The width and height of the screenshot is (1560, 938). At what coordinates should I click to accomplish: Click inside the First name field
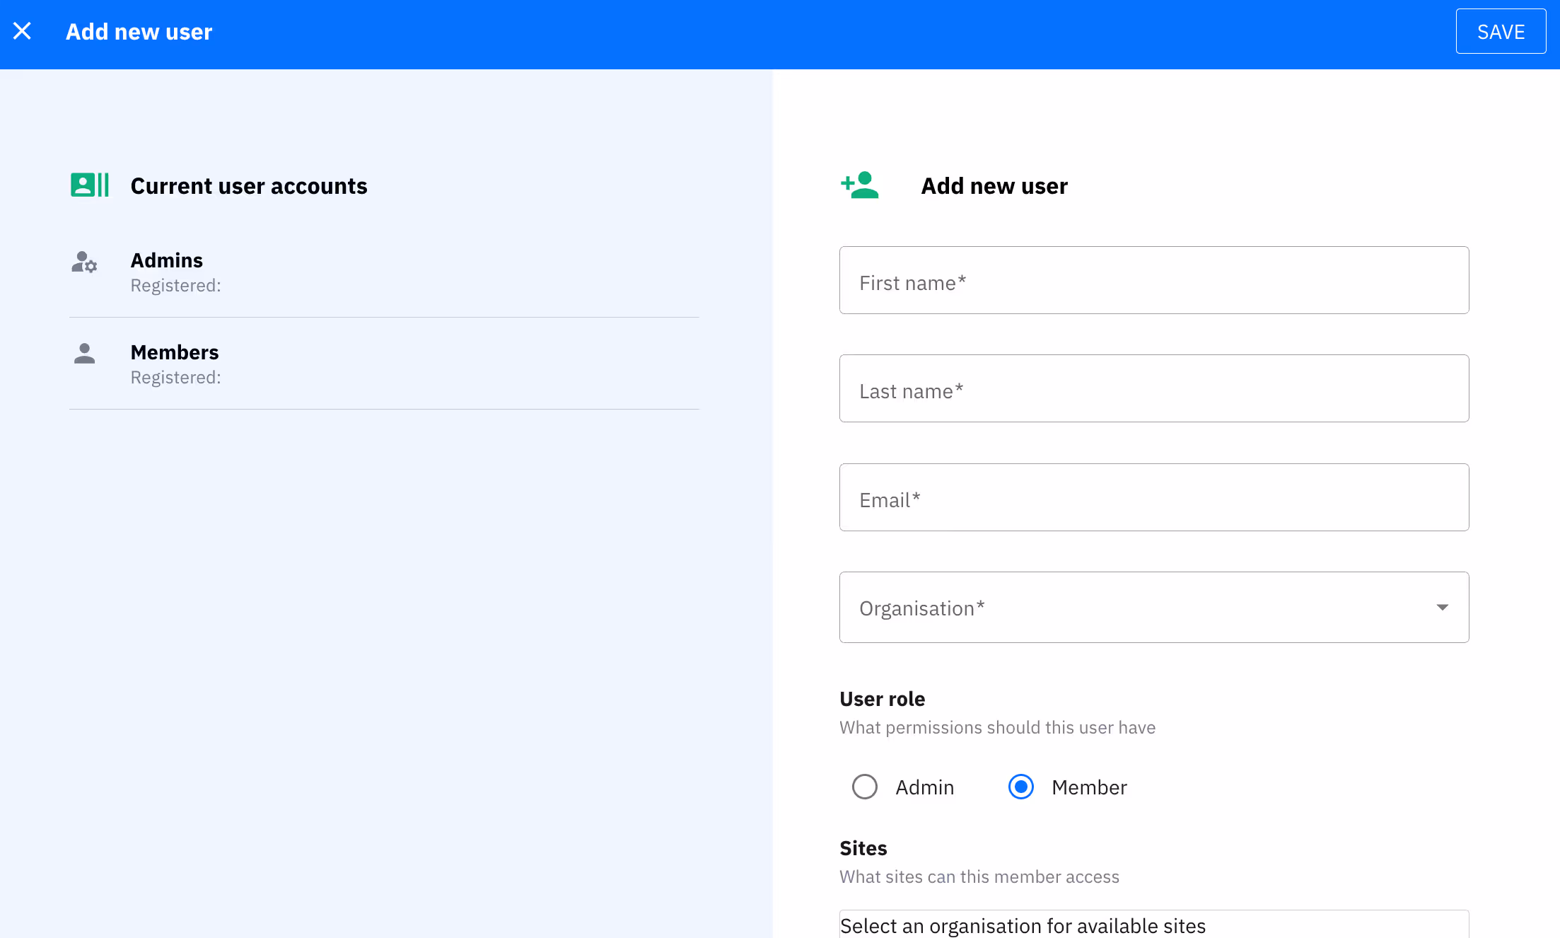tap(1154, 281)
